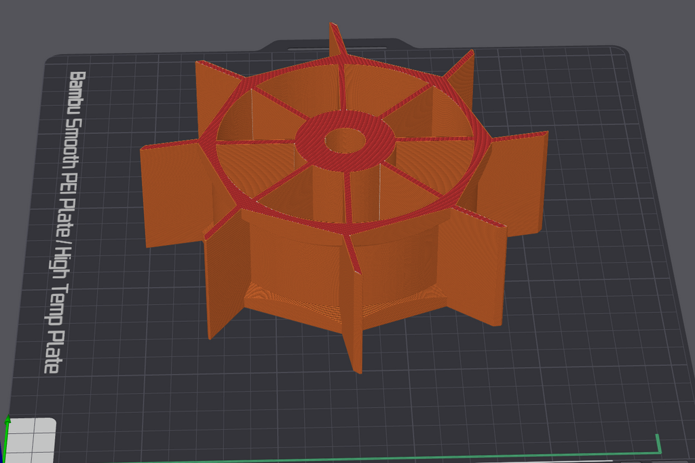Click the central hub hole of the model
695x463 pixels.
tap(345, 141)
